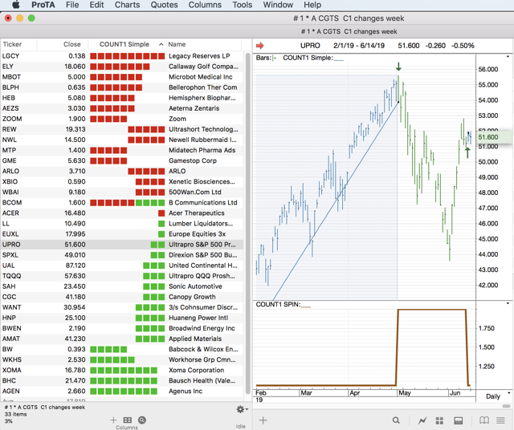Select the GME Gamestop Corp row
The width and height of the screenshot is (514, 430).
(122, 160)
